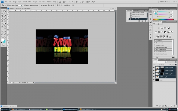Viewport: 178px width, 111px height.
Task: Add a Hue/Saturation adjustment icon
Action: tap(159, 32)
